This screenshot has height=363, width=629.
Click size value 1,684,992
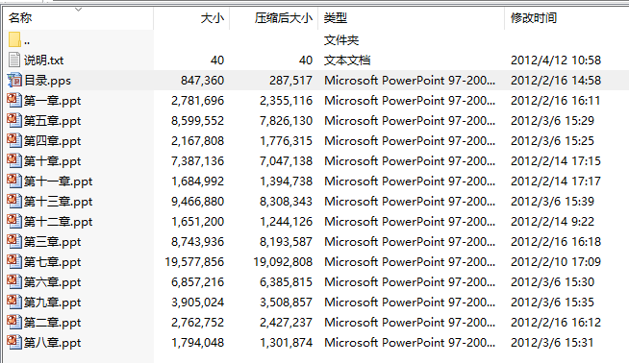pos(198,181)
